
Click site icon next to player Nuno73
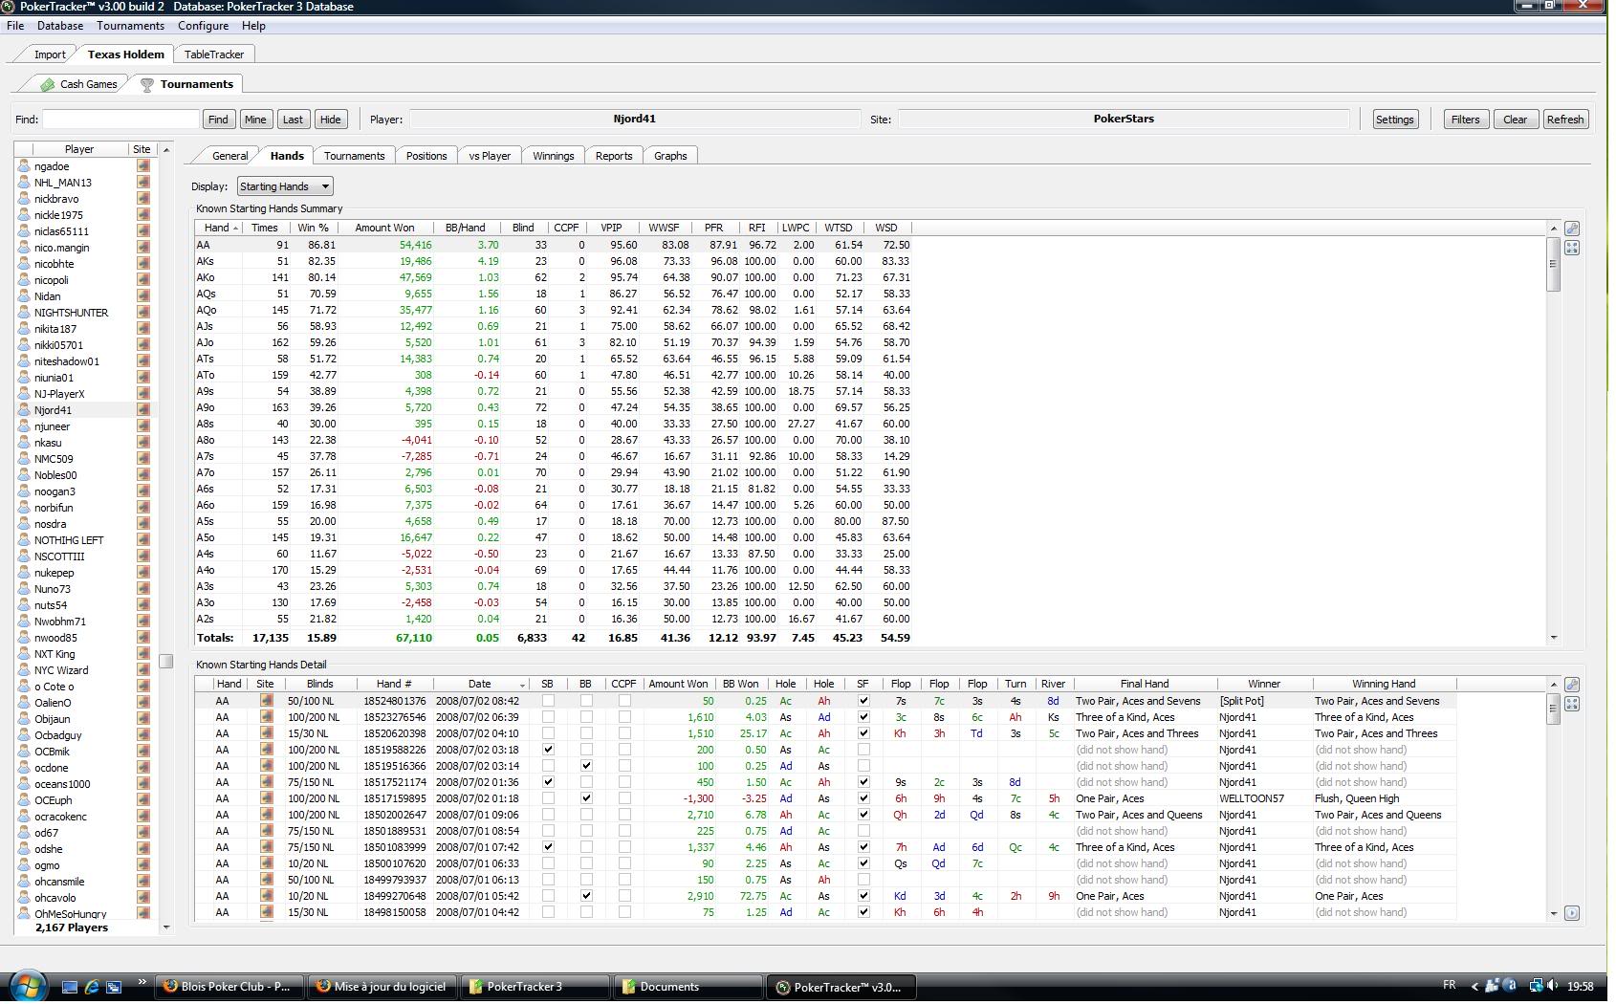coord(143,589)
